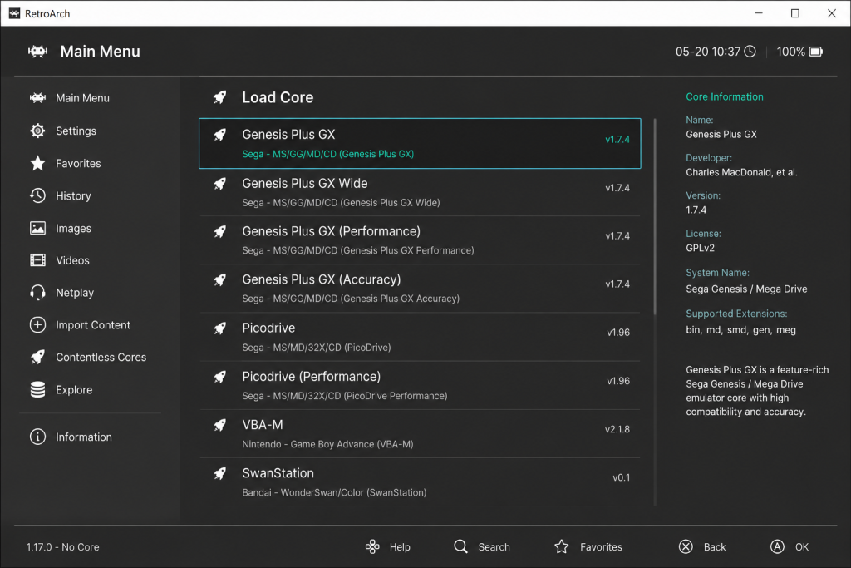This screenshot has width=851, height=568.
Task: Click the v2.1.8 version of VBA-M
Action: (x=617, y=429)
